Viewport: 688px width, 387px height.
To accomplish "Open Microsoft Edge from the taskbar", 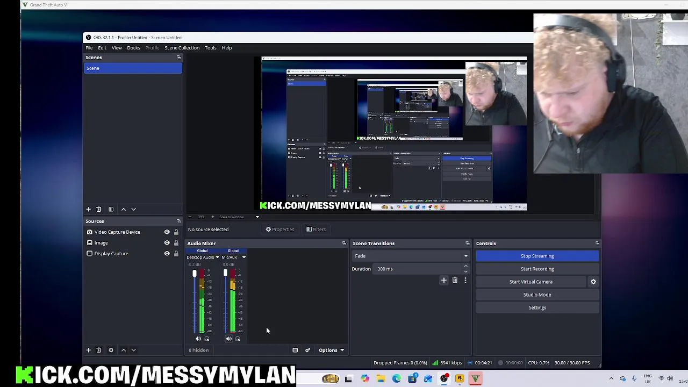I will pos(396,379).
